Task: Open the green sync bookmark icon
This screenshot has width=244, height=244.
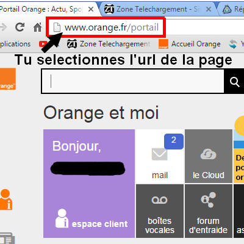Action: point(233,44)
